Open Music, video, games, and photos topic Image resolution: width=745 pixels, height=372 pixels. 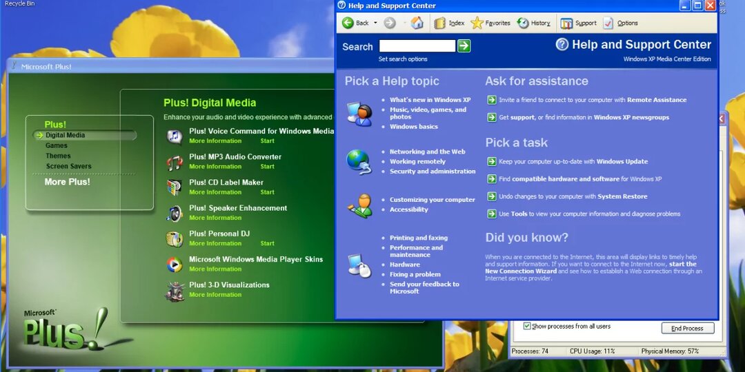point(428,113)
